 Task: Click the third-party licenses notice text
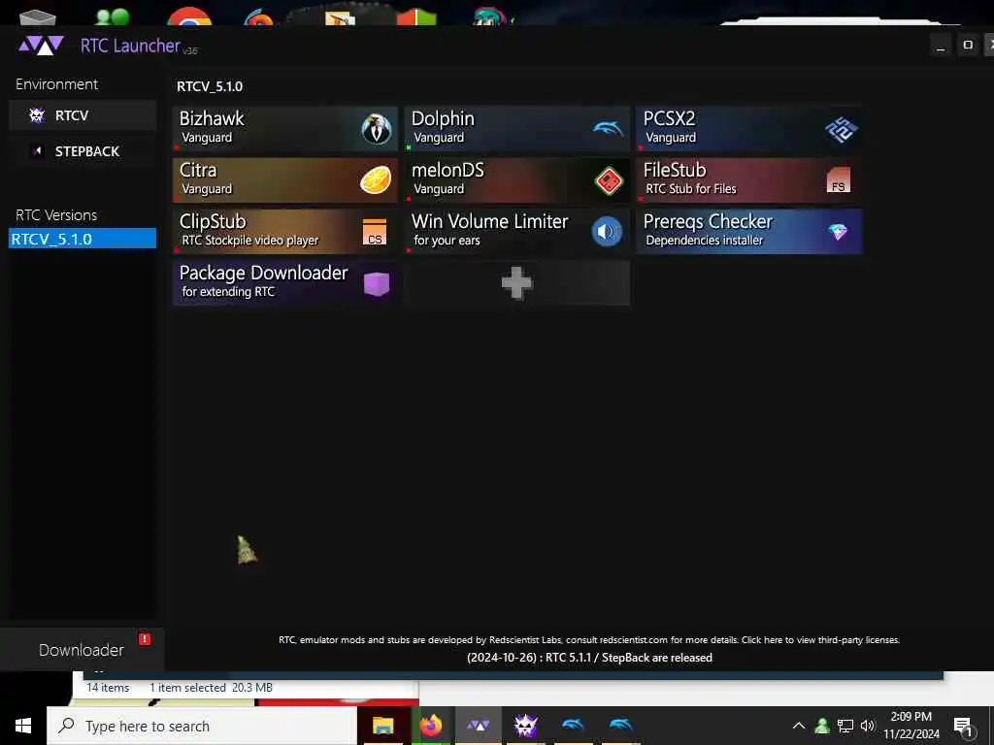point(589,640)
